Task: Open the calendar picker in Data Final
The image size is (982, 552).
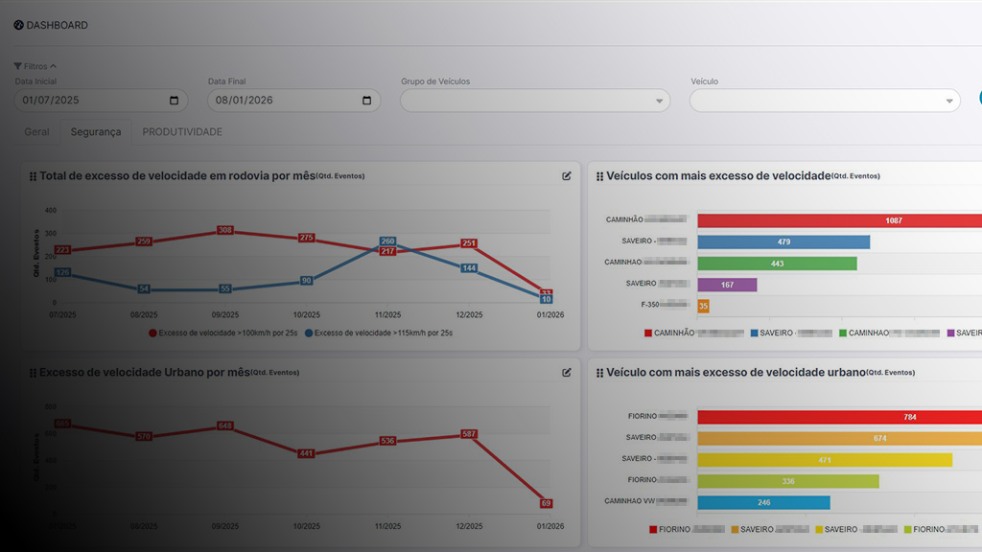Action: coord(366,101)
